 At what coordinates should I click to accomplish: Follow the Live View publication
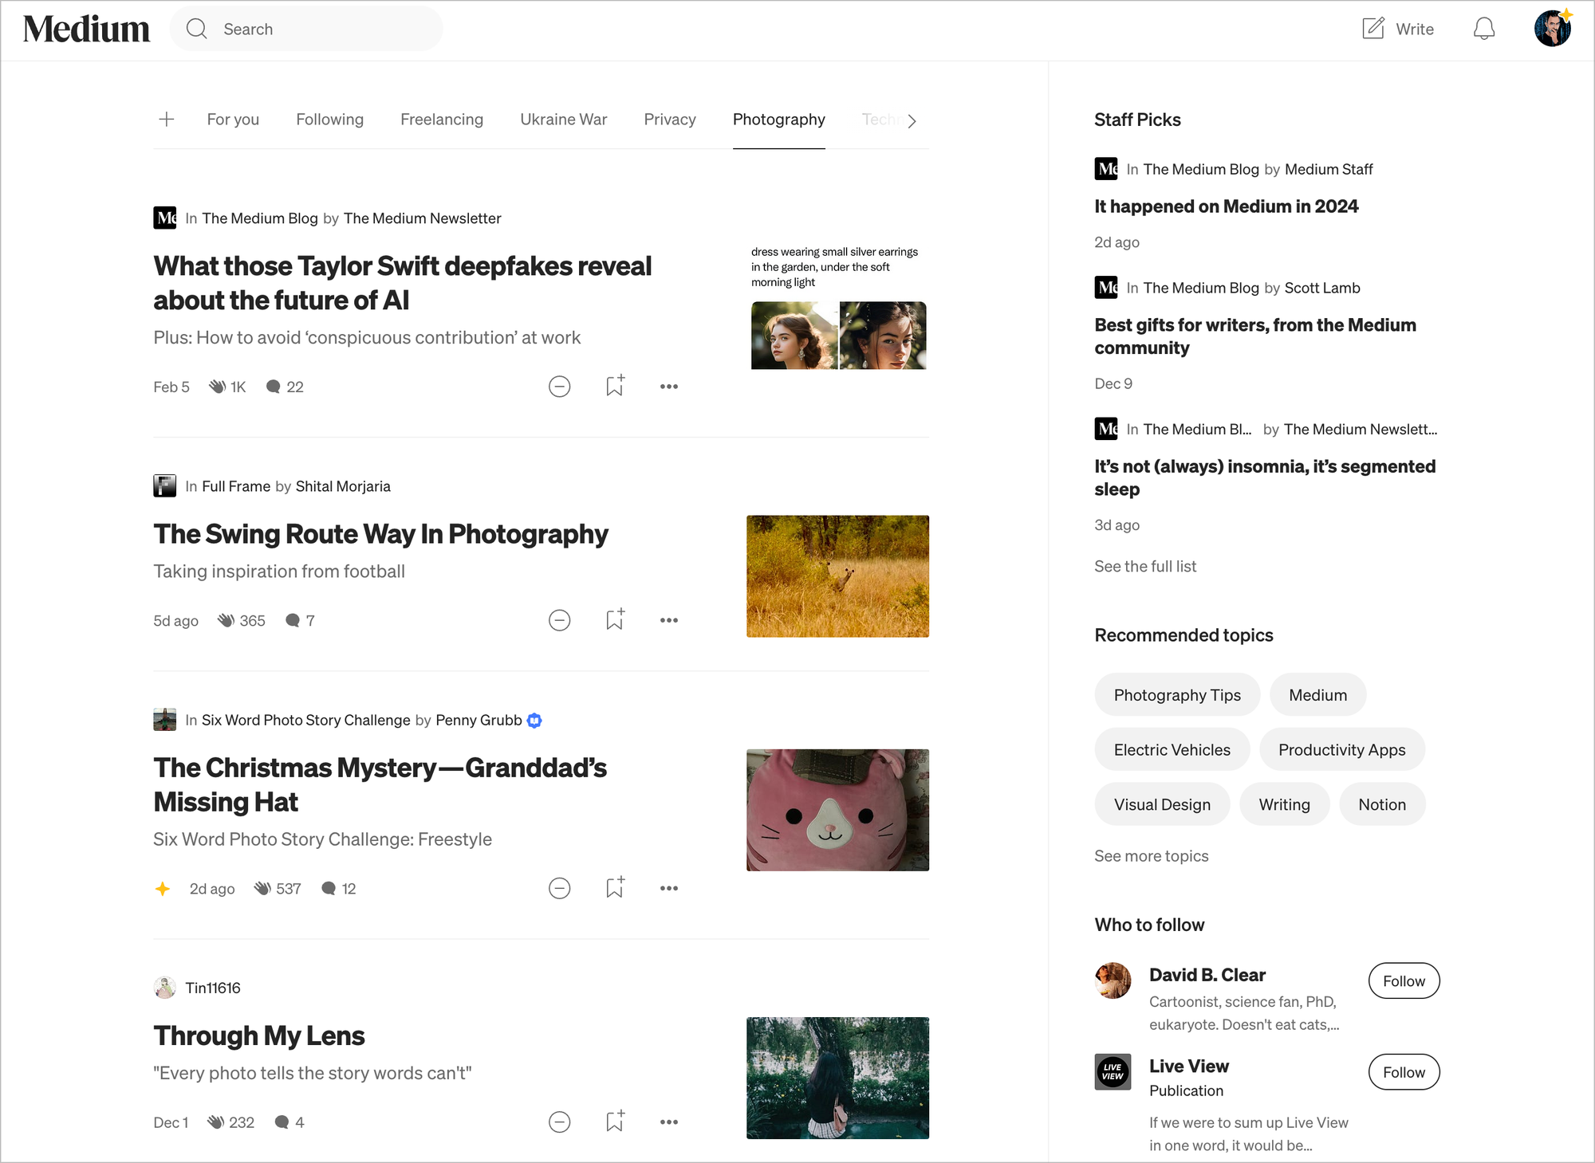click(1404, 1072)
